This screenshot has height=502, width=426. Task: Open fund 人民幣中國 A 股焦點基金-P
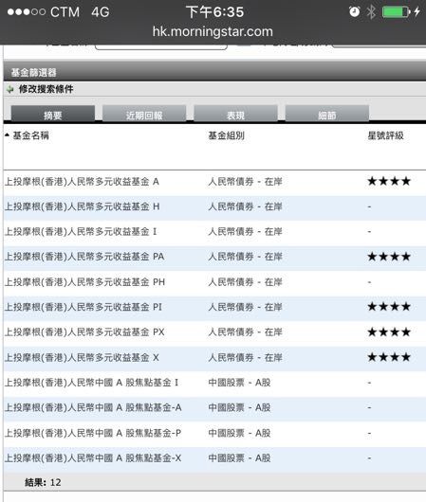[x=93, y=433]
